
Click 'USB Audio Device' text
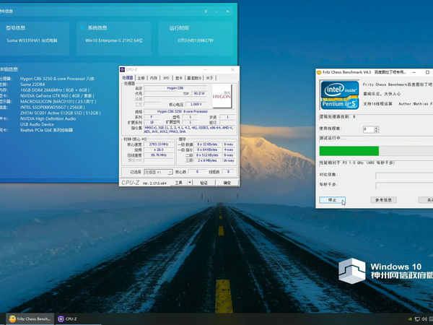click(x=37, y=124)
